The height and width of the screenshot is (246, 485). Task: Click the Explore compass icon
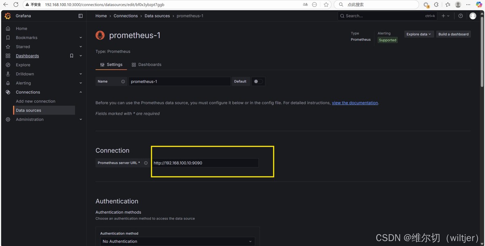(x=8, y=65)
